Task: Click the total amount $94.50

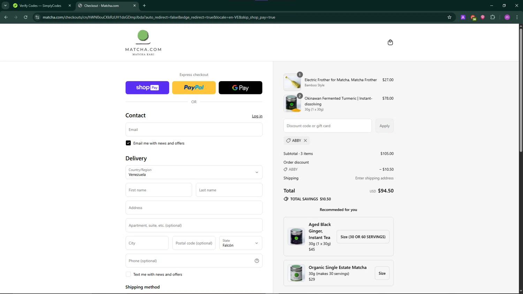Action: (x=386, y=191)
